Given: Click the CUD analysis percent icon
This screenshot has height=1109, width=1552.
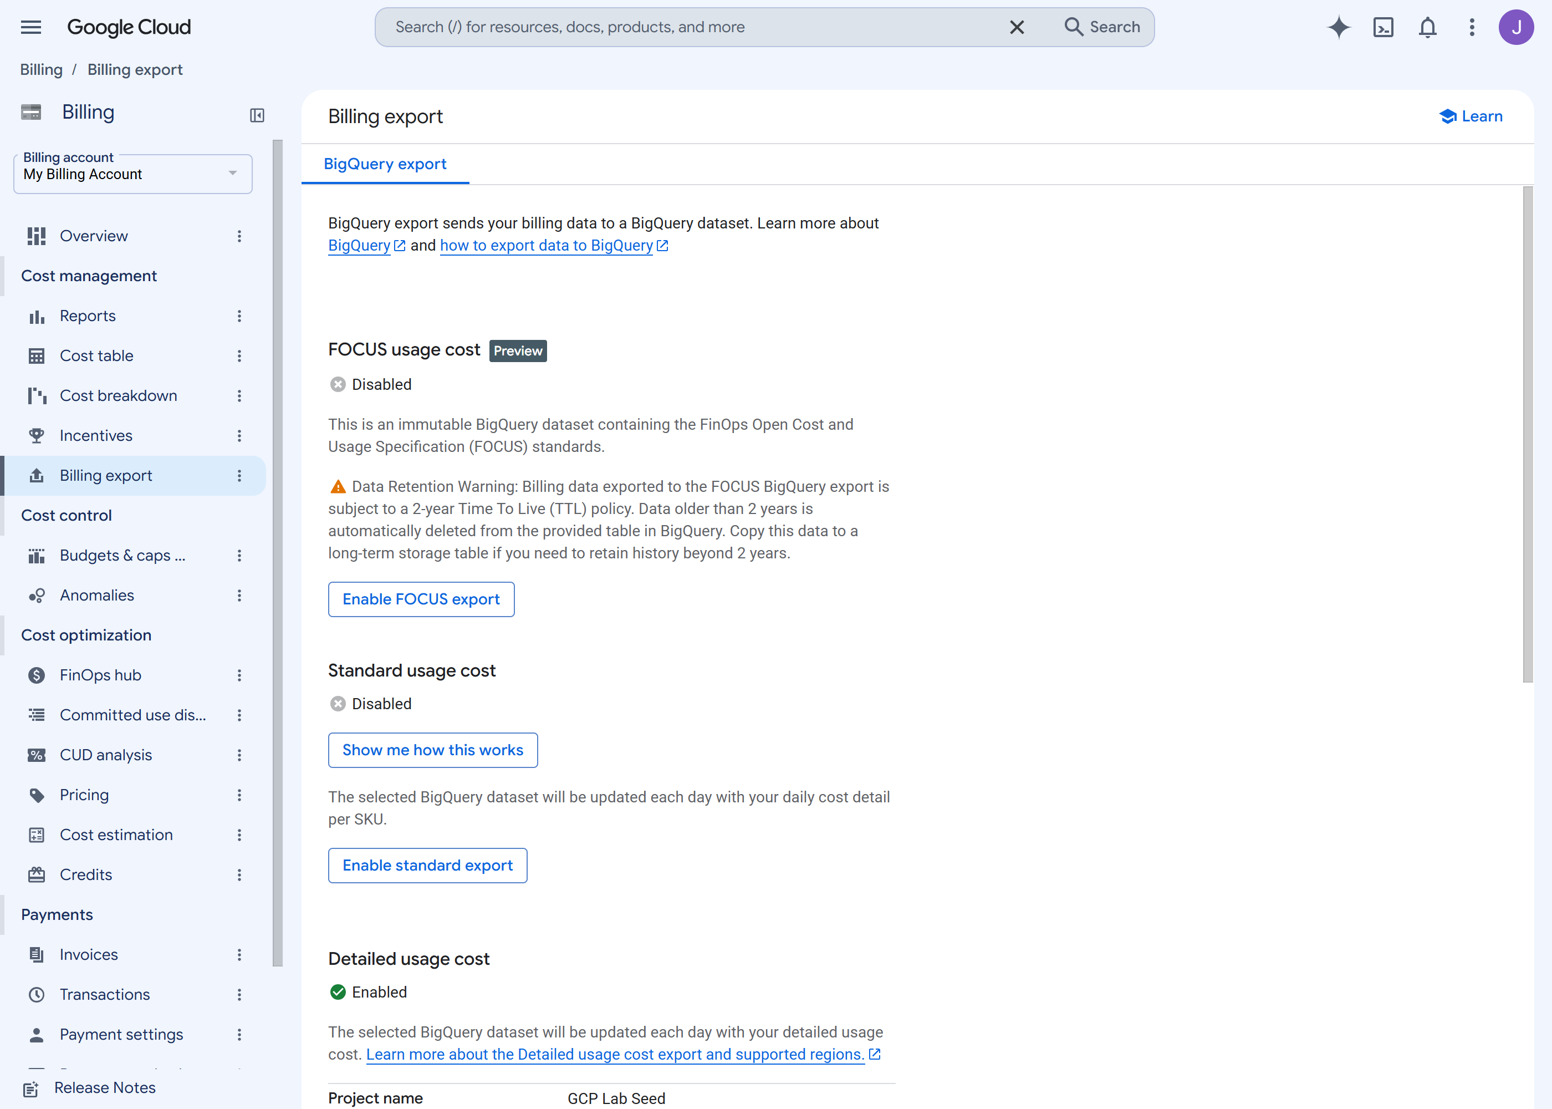Looking at the screenshot, I should (36, 755).
